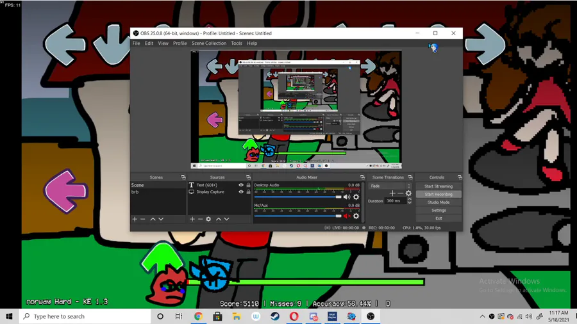
Task: Toggle visibility of Text (GDI+) source
Action: [x=241, y=185]
